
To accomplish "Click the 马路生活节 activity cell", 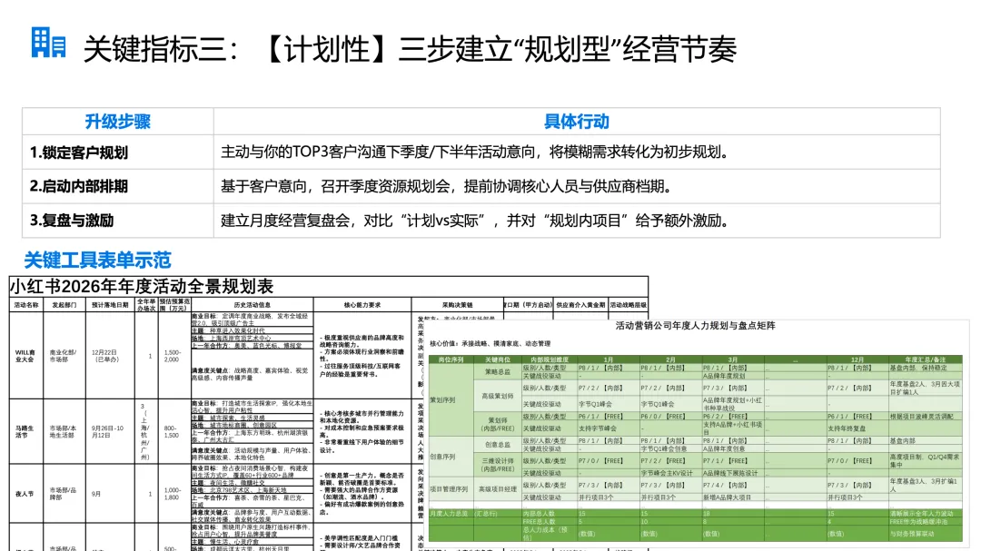I will (x=25, y=431).
